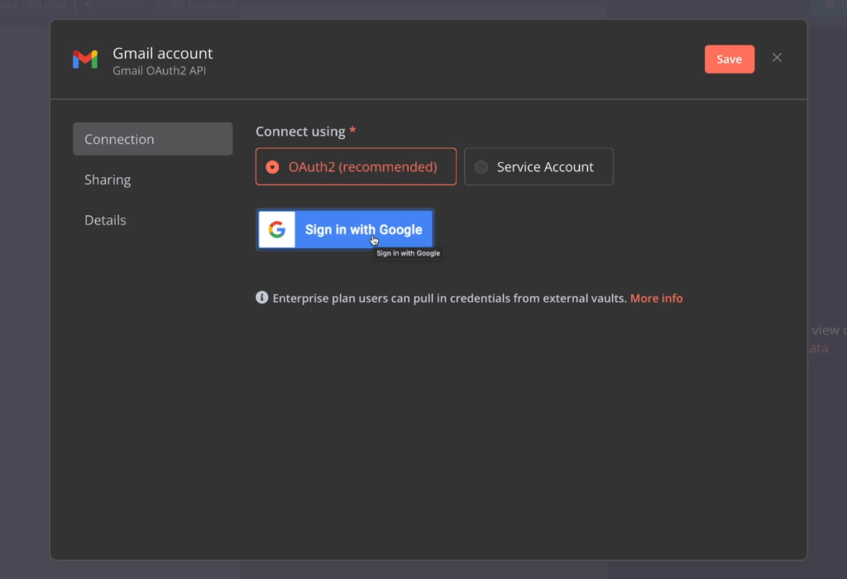Click the Enterprise plan users notice text
847x579 pixels.
click(x=449, y=298)
